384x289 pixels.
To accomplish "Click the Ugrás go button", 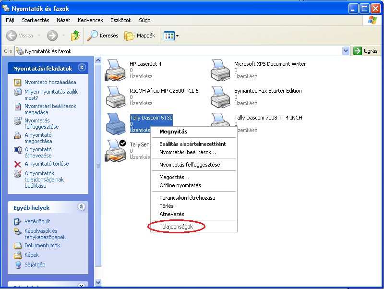I will pos(366,51).
